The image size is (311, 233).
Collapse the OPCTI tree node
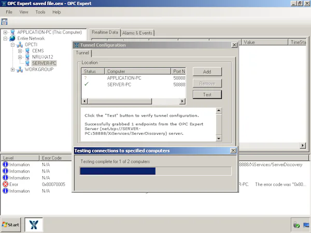coord(12,45)
